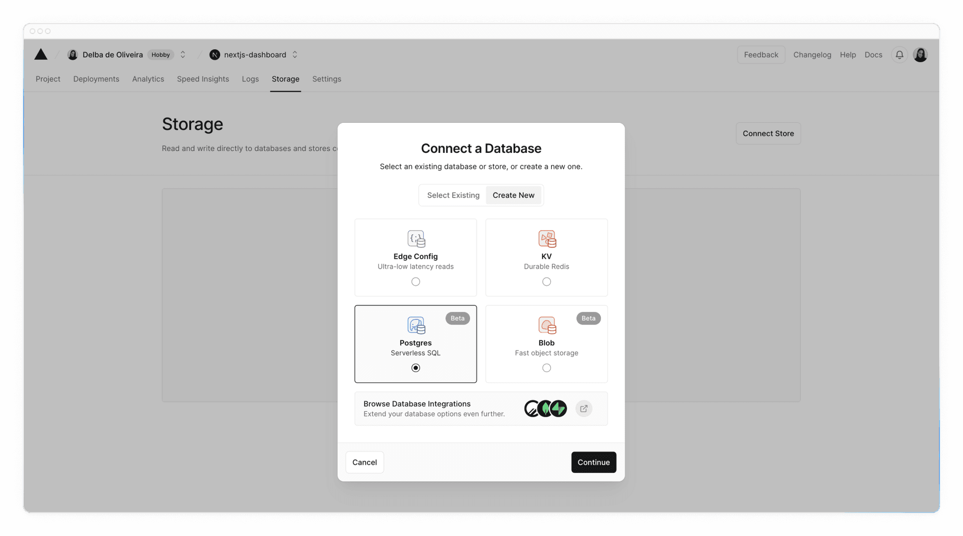Expand the team switcher chevrons
963x536 pixels.
[183, 55]
